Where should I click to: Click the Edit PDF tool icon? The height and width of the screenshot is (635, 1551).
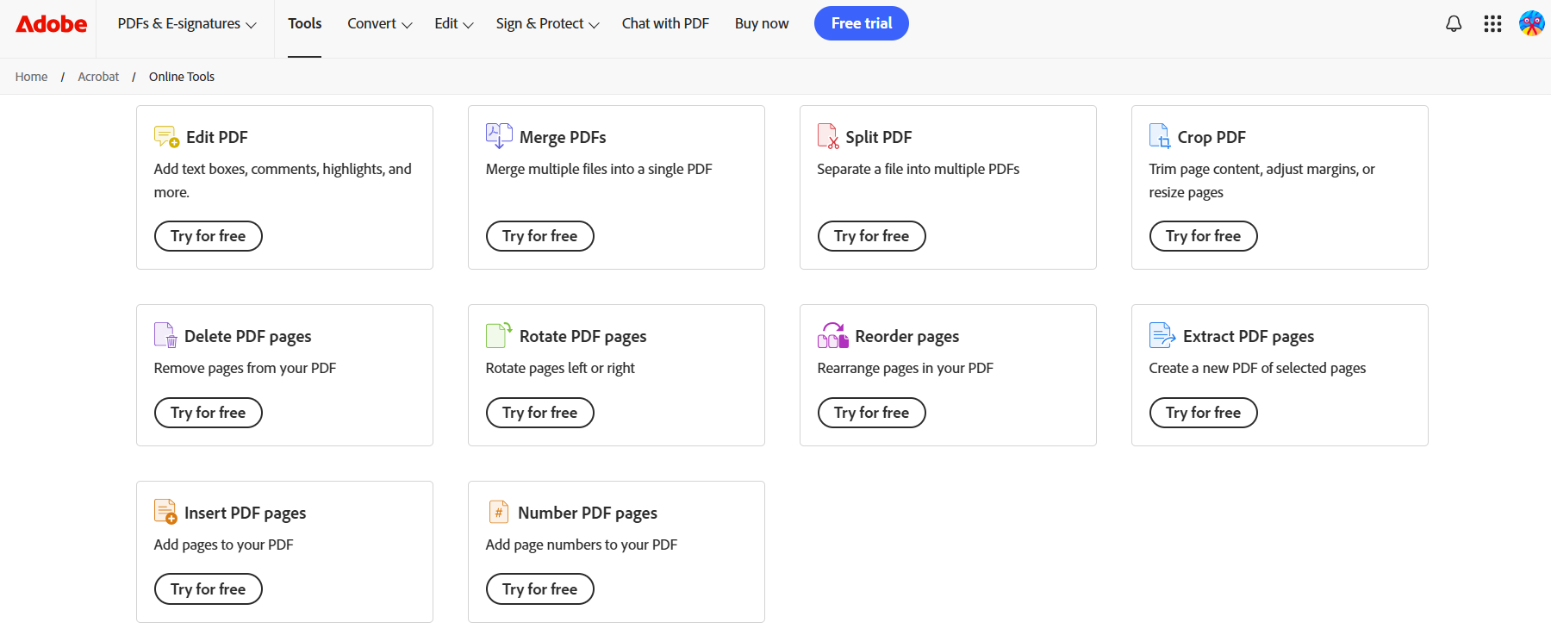coord(166,136)
